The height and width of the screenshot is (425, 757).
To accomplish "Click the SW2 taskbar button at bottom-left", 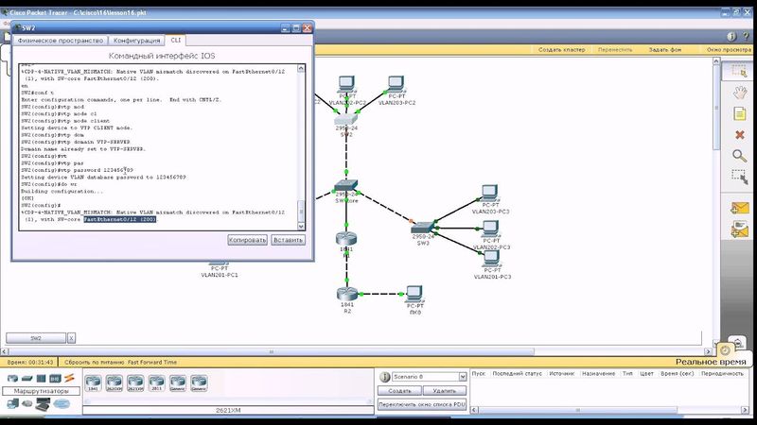I will pos(36,338).
